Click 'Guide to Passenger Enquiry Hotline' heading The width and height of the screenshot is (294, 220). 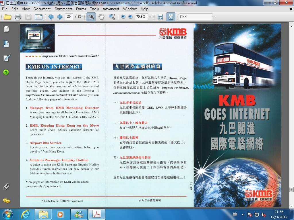pyautogui.click(x=59, y=160)
